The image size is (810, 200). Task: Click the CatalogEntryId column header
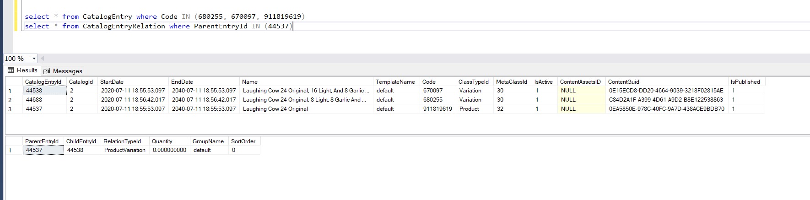point(43,82)
